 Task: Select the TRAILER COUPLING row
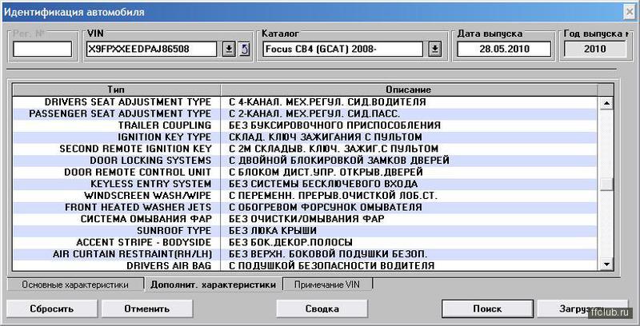coord(305,125)
